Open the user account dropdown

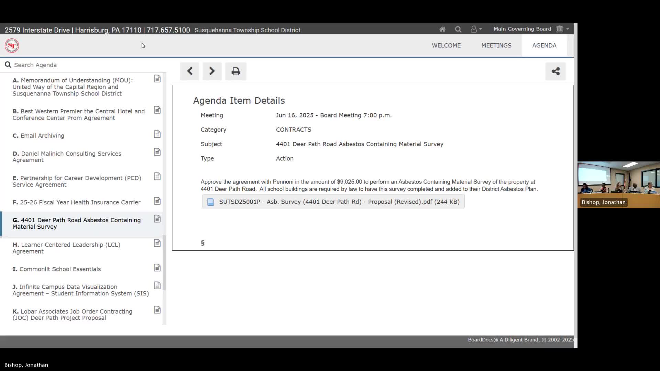[476, 29]
